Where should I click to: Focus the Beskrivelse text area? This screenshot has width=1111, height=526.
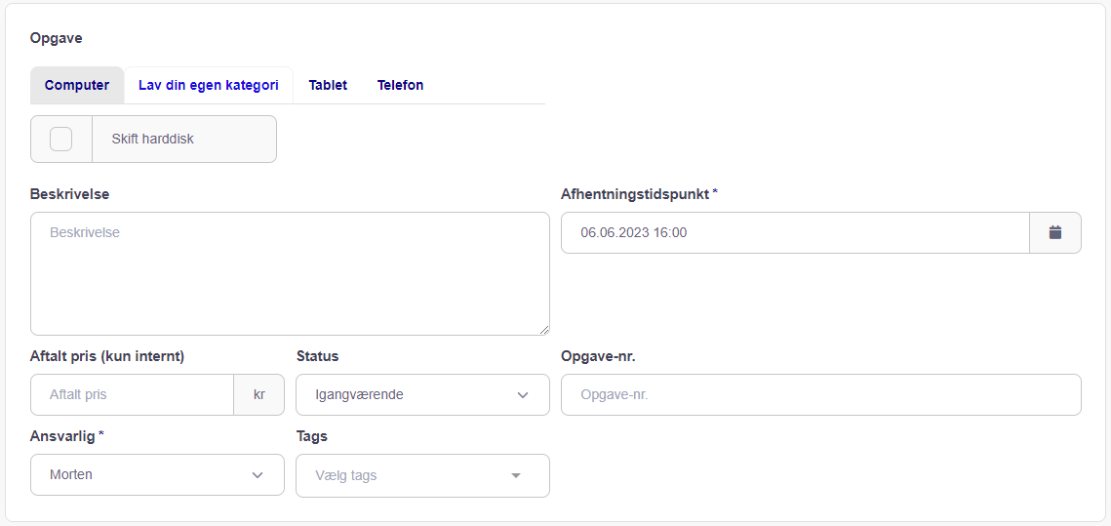coord(290,273)
